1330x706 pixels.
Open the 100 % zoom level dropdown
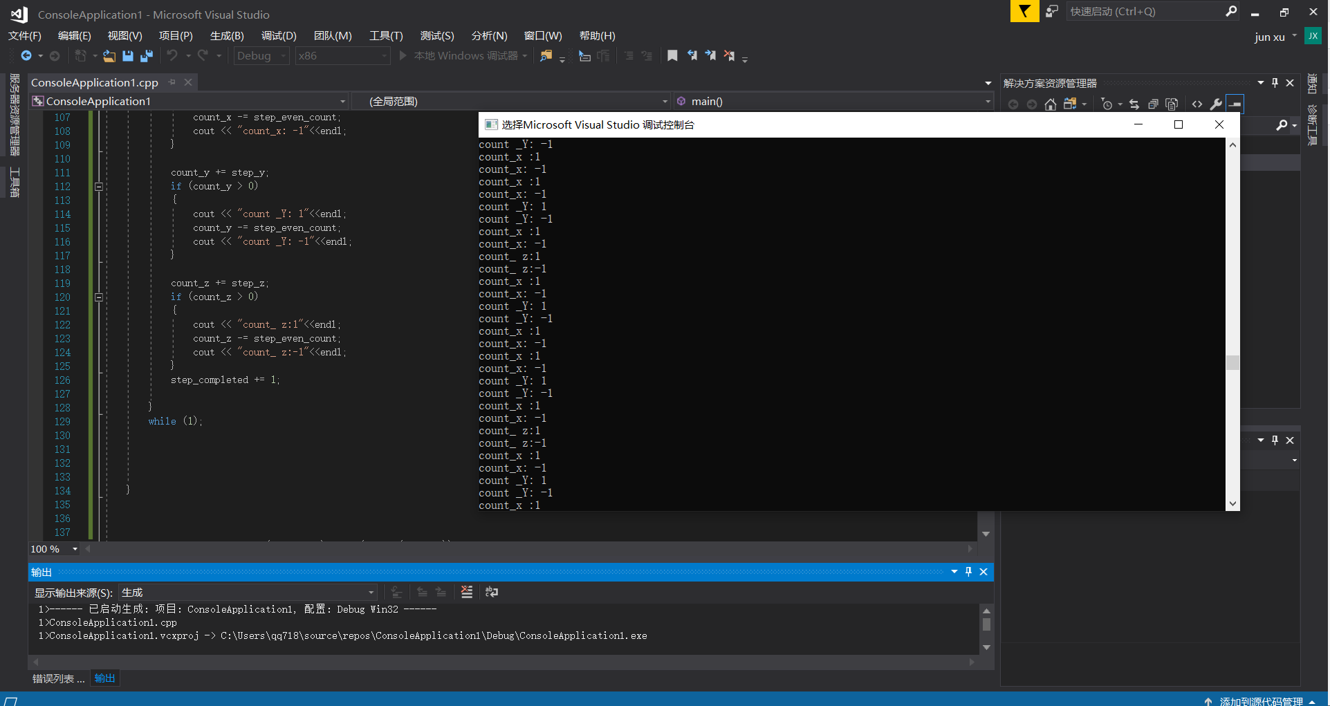pyautogui.click(x=55, y=549)
